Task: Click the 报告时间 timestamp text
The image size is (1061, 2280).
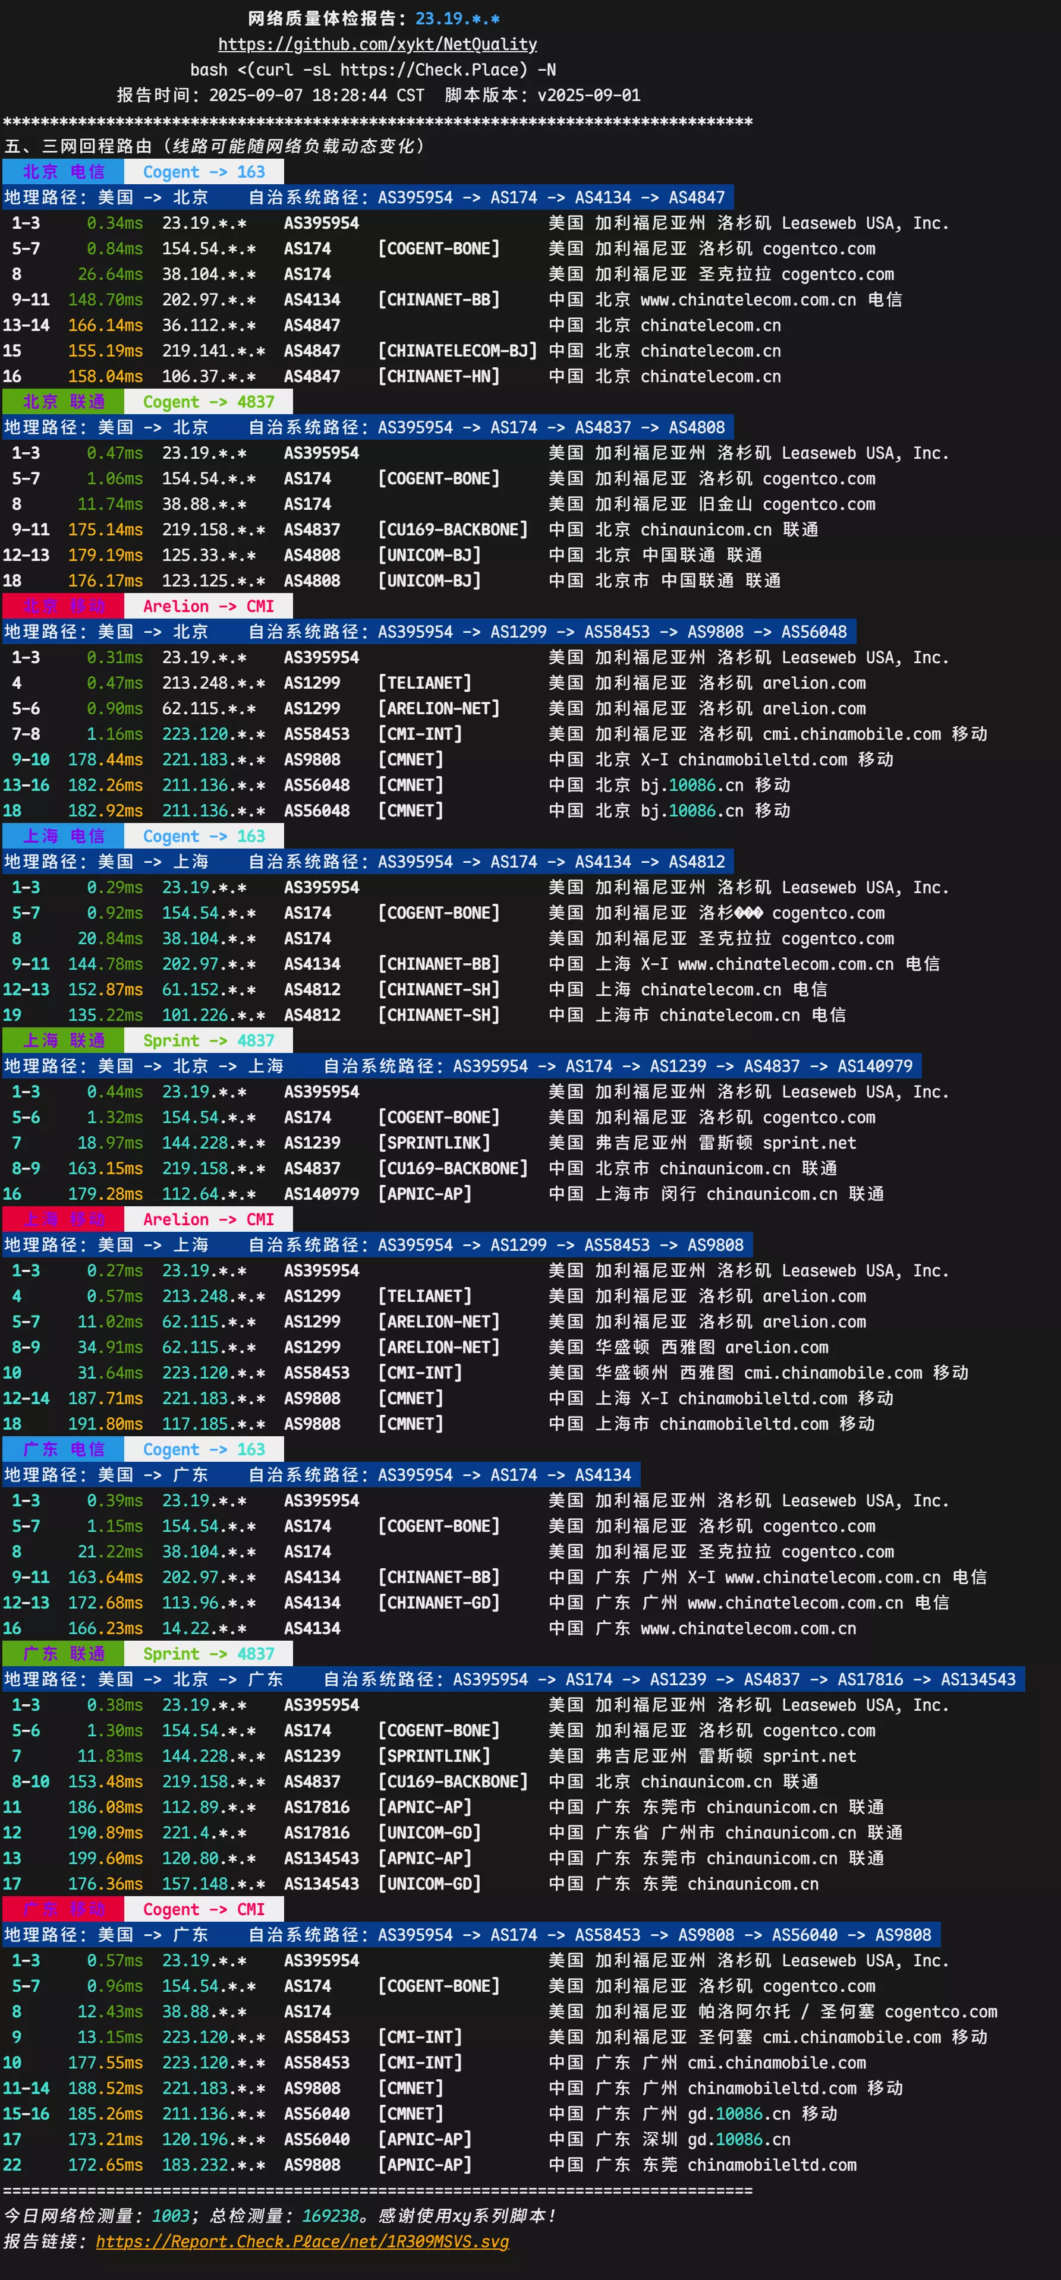Action: tap(266, 94)
